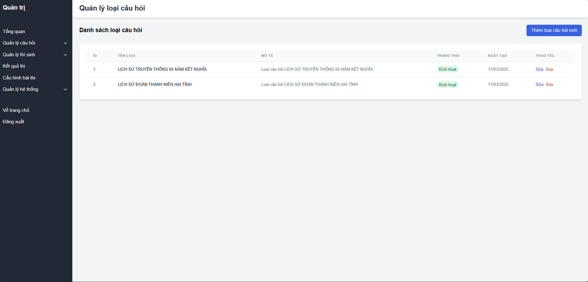Open Kết quả thi menu item
The width and height of the screenshot is (588, 282).
point(14,66)
